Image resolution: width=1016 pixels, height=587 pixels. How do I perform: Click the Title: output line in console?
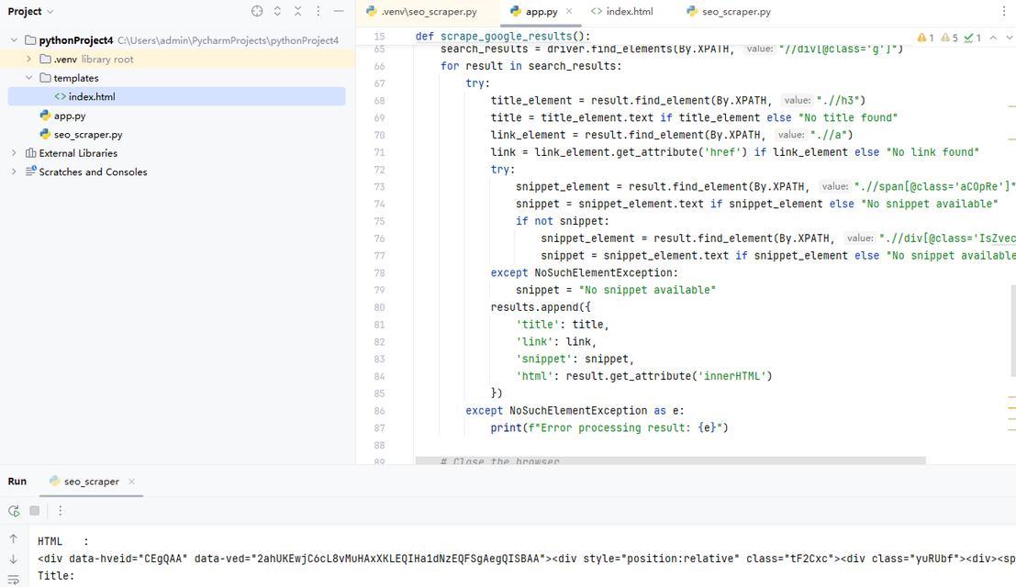tap(56, 575)
